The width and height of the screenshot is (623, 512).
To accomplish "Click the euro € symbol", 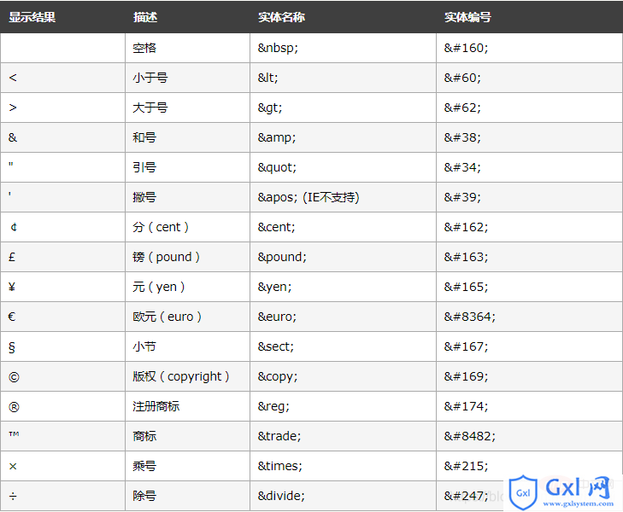I will pyautogui.click(x=12, y=317).
